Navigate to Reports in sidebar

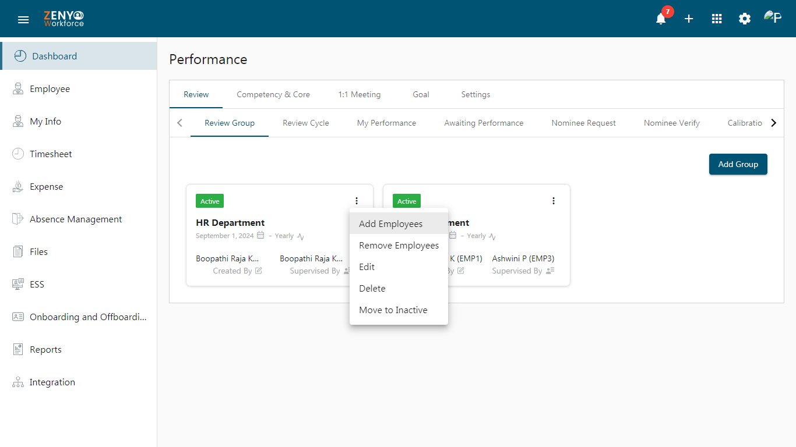coord(79,349)
